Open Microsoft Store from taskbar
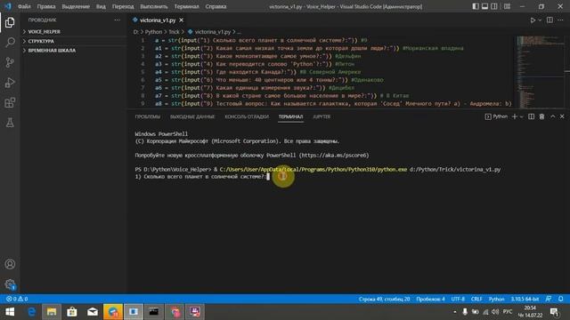570x320 pixels. click(71, 312)
